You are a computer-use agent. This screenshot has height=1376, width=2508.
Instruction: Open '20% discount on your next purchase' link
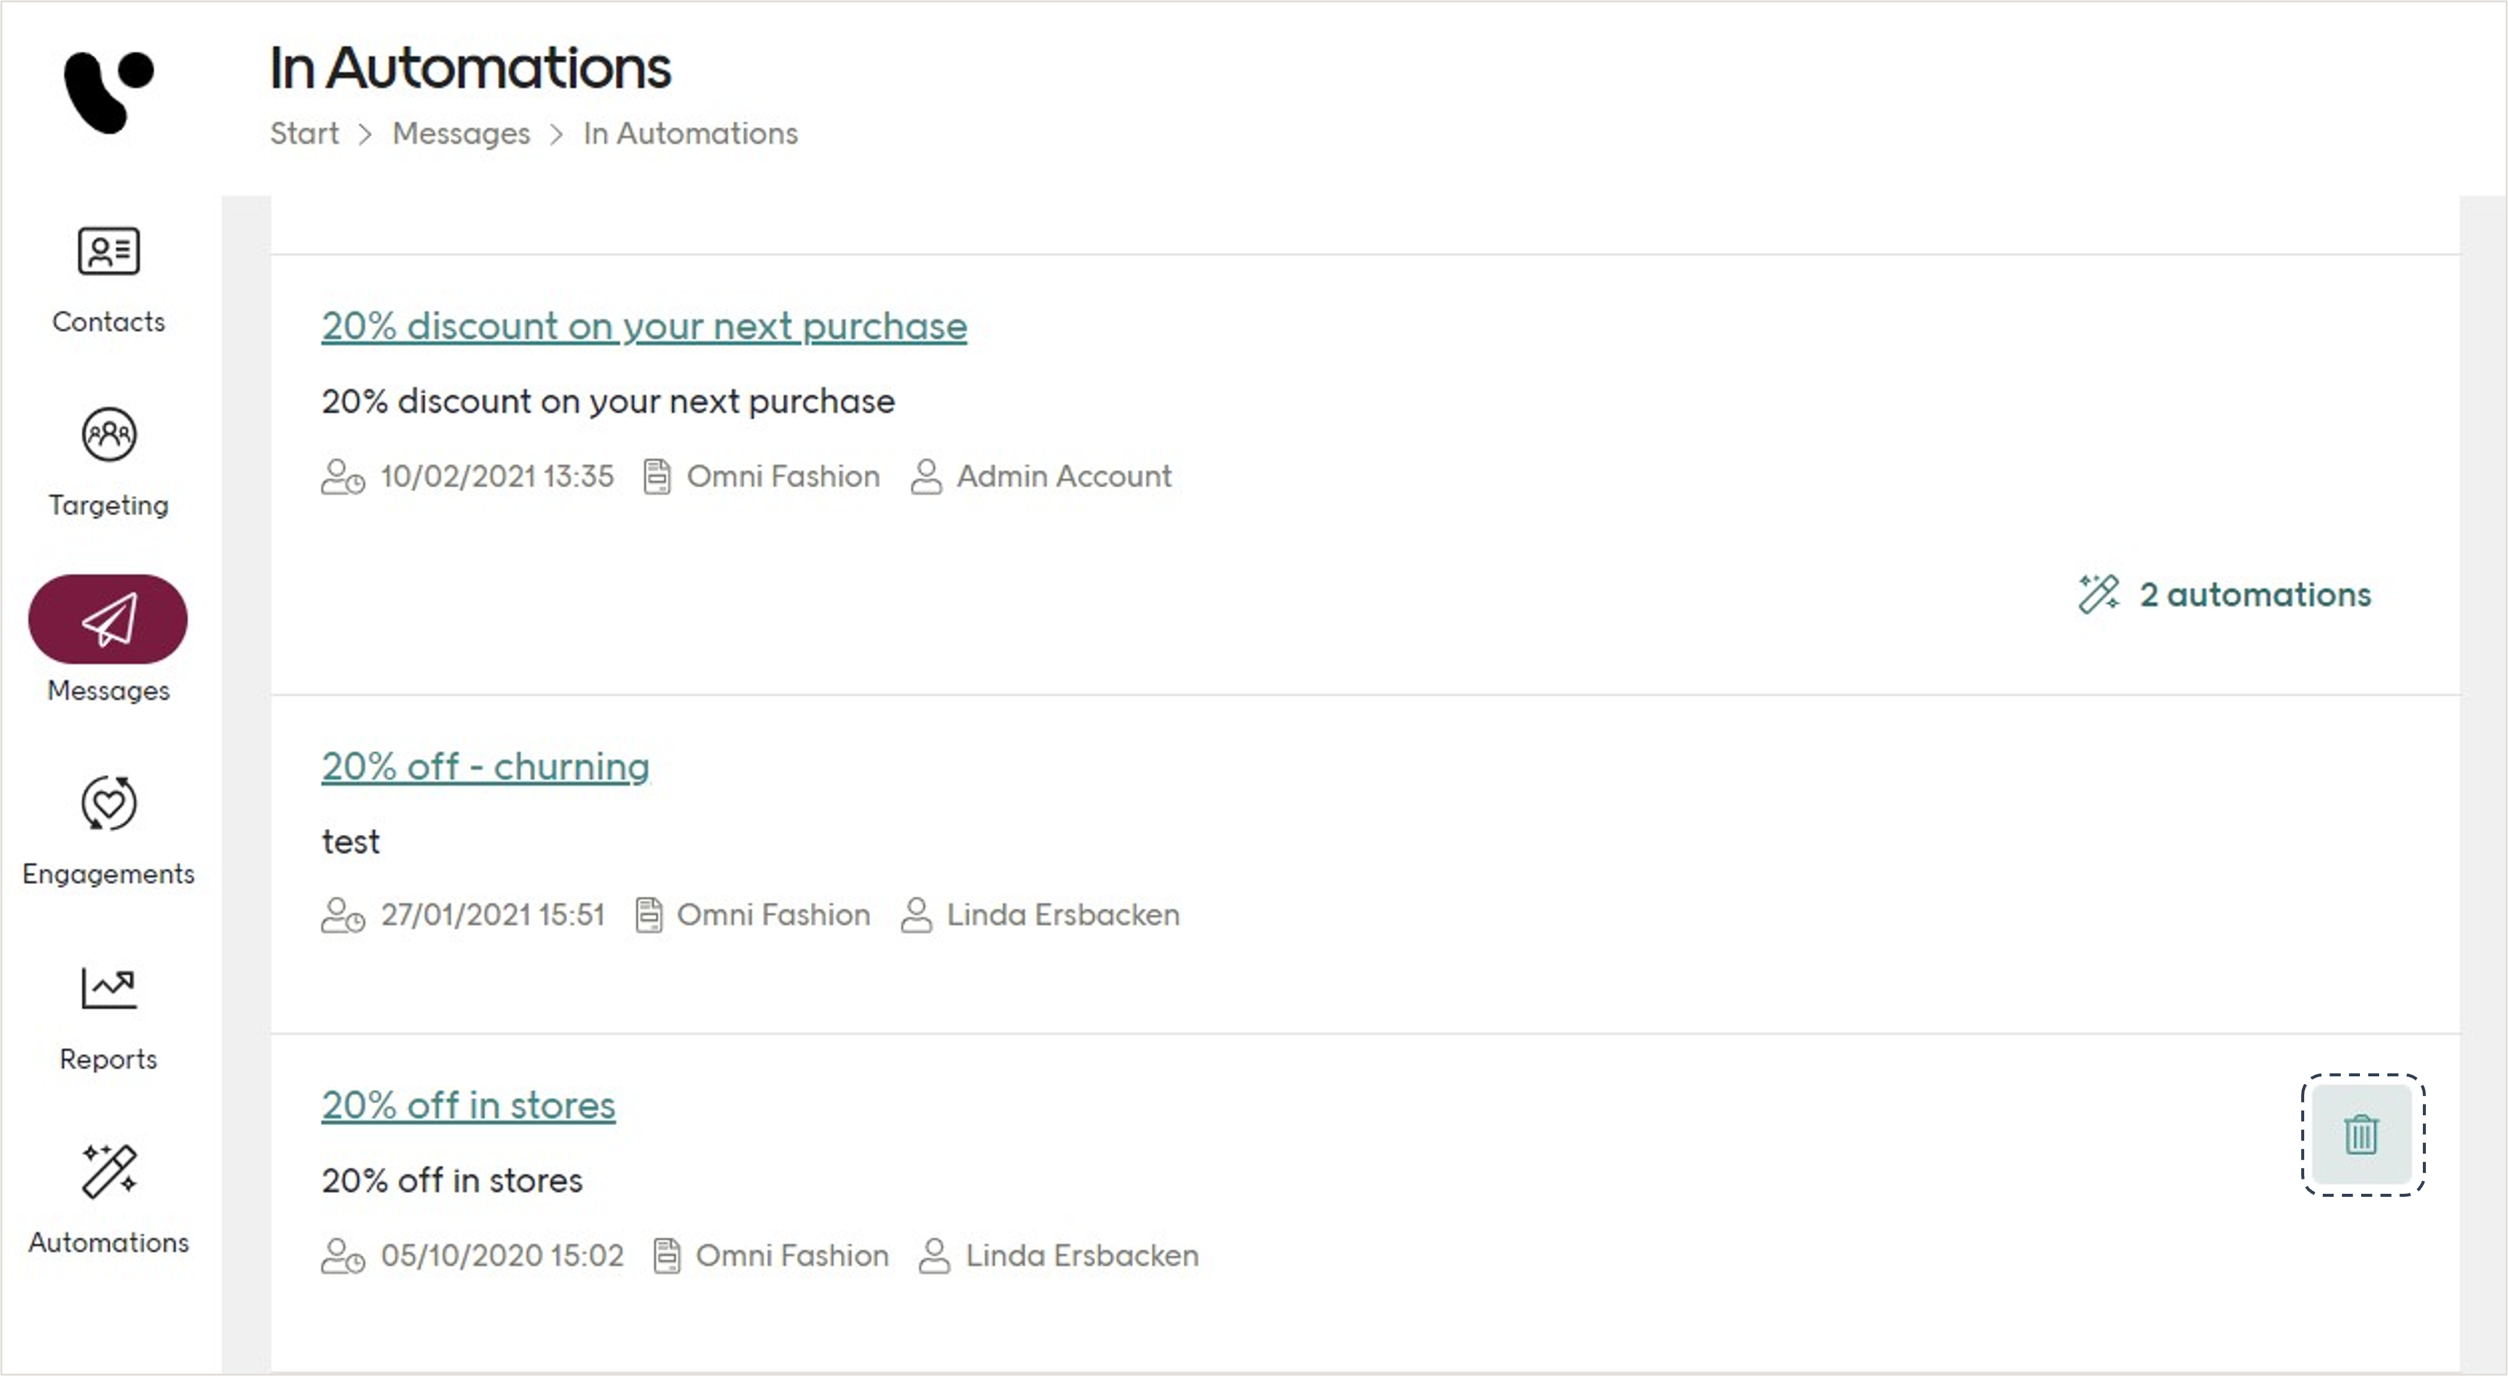[644, 326]
